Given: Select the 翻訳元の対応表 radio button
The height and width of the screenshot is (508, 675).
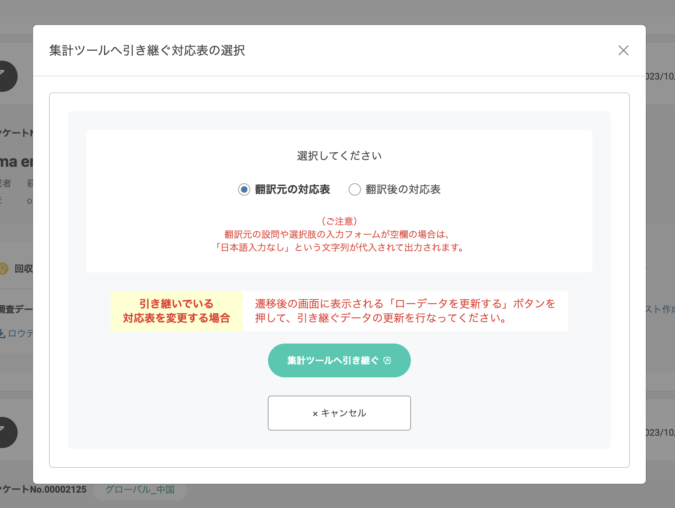Looking at the screenshot, I should point(244,189).
